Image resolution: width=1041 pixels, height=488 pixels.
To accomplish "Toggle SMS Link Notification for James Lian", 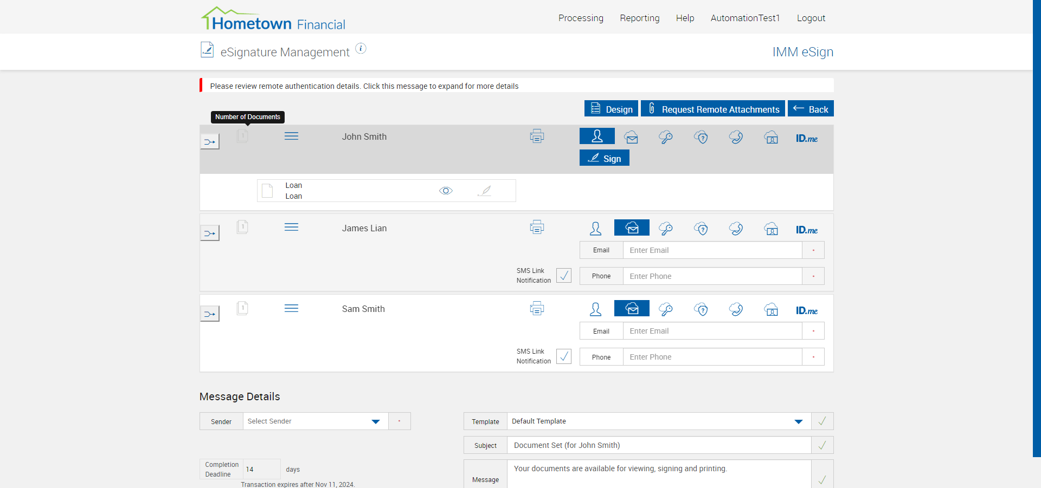I will pos(564,276).
